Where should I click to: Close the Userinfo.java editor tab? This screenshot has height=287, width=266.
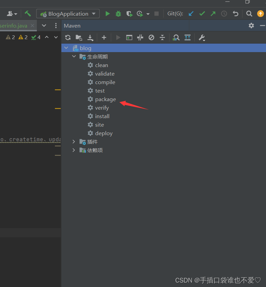tap(32, 26)
